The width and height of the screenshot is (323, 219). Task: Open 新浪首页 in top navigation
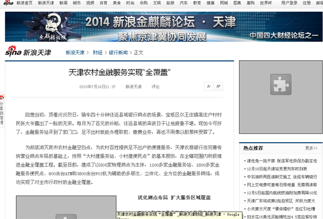pos(25,3)
